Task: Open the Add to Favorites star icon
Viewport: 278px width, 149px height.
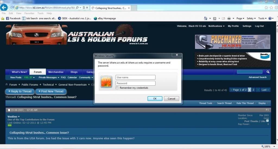Action: pyautogui.click(x=3, y=18)
